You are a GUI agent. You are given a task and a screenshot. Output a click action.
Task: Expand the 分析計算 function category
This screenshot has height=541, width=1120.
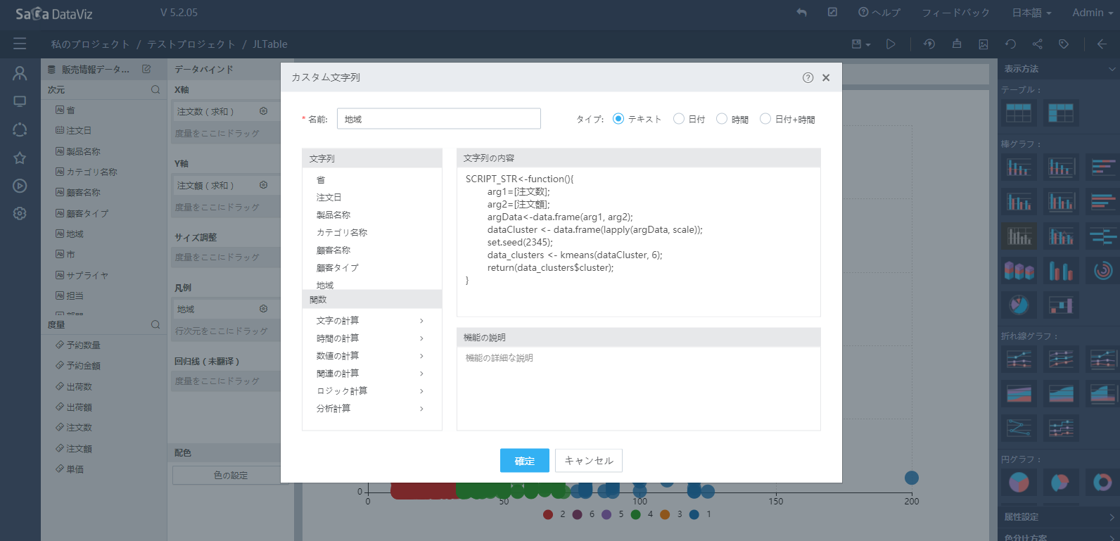370,409
